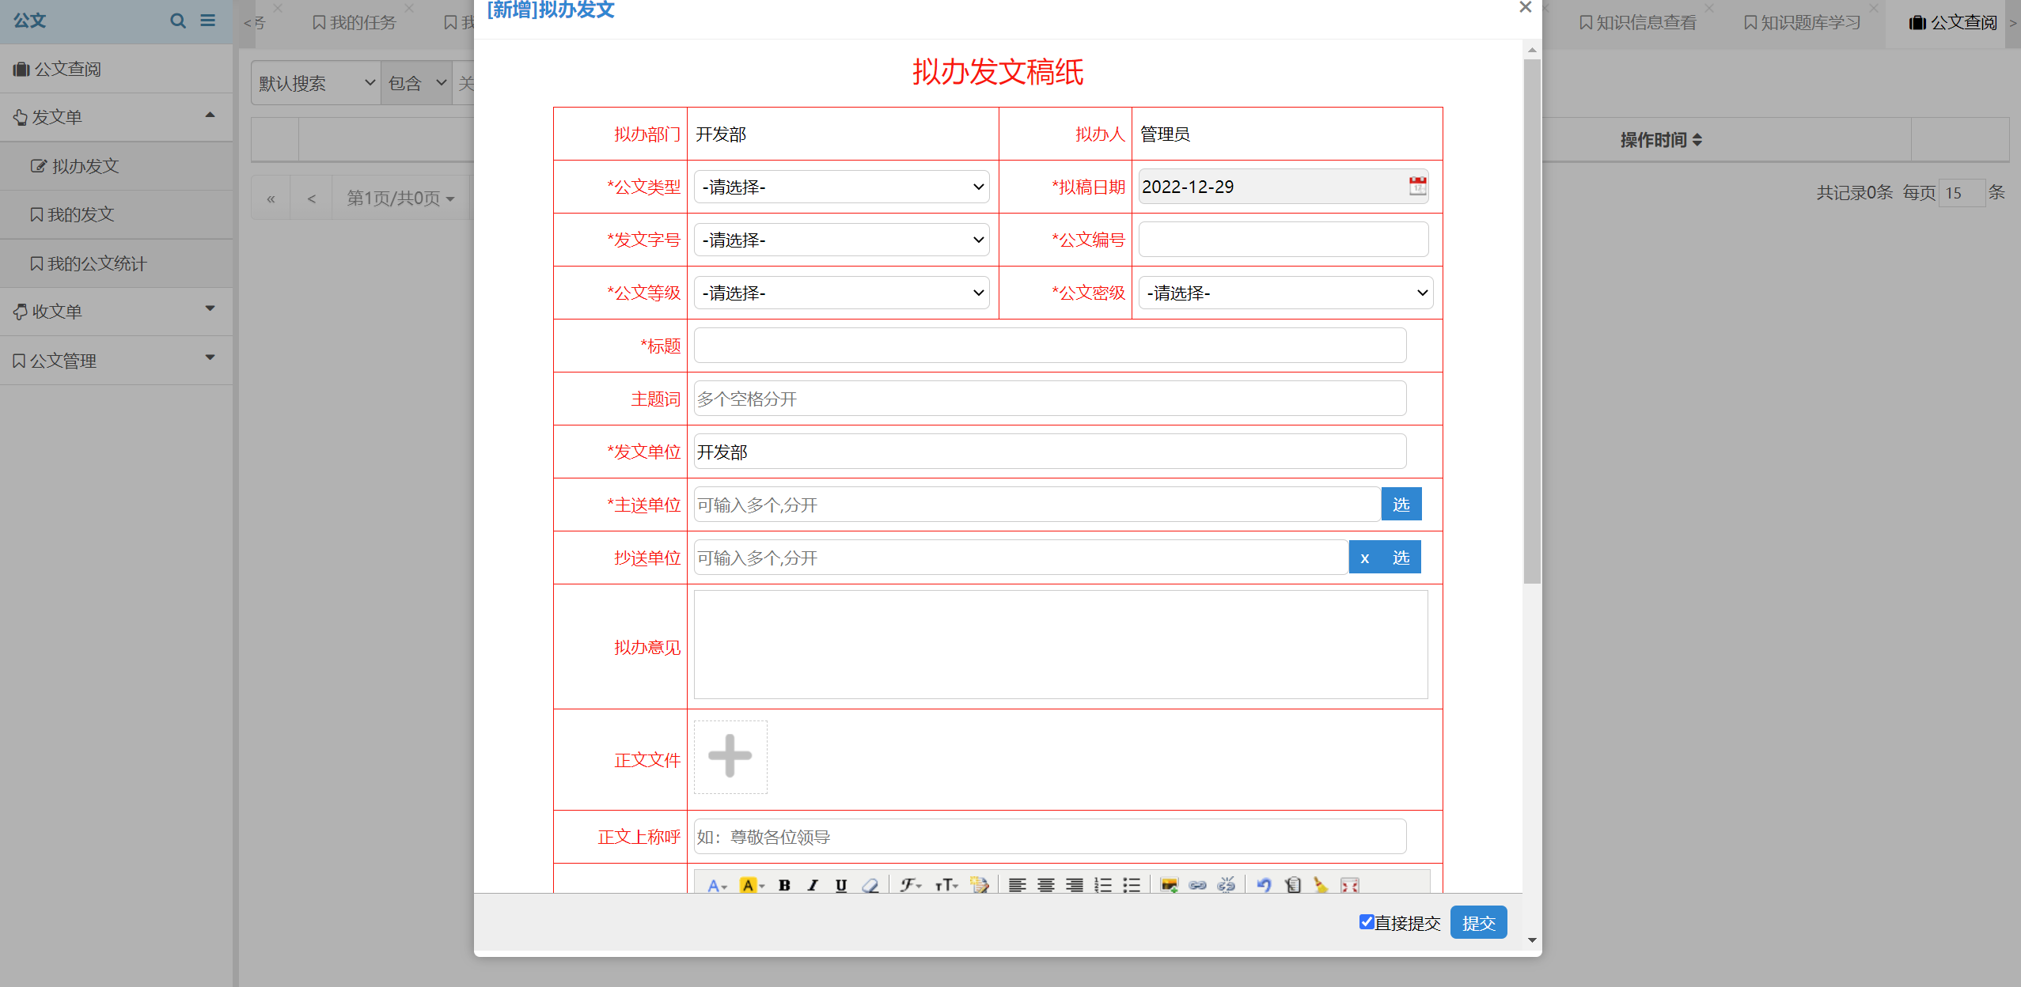Click the 拟办意见 text area
Viewport: 2021px width, 987px height.
click(1061, 645)
